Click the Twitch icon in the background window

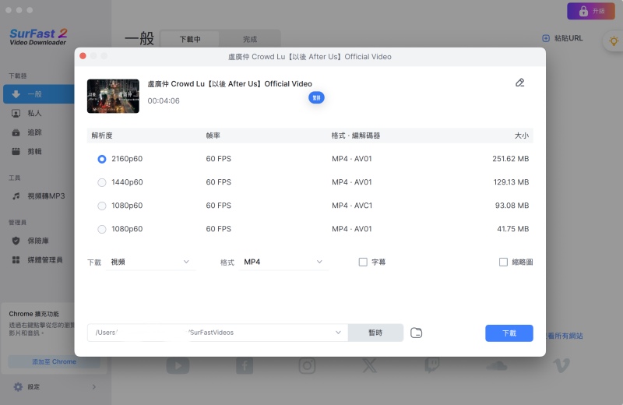click(432, 365)
